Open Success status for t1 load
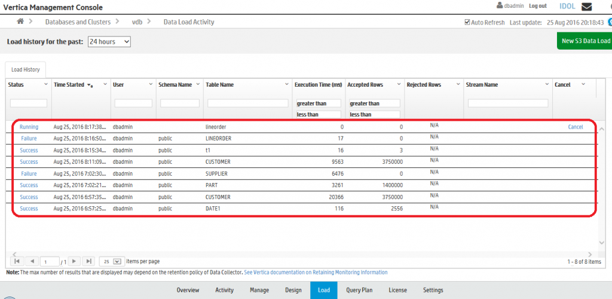The width and height of the screenshot is (612, 299). [29, 150]
